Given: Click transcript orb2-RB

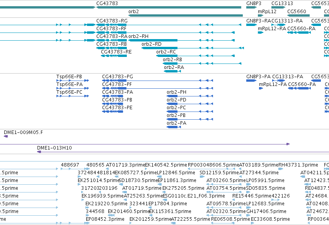Looking at the screenshot, I should [172, 60].
